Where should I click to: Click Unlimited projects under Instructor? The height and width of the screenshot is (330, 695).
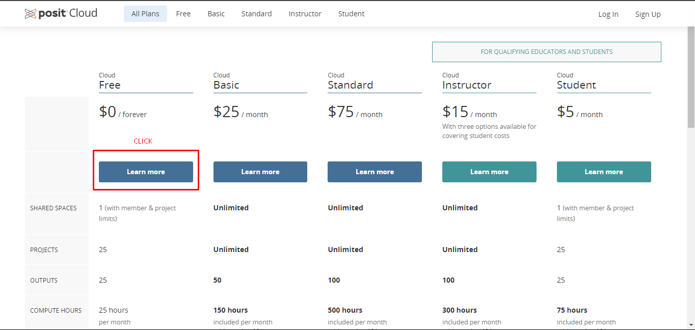(x=460, y=250)
